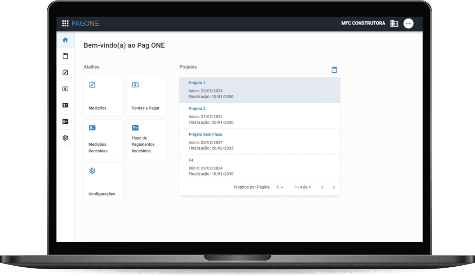Viewport: 475px width, 276px height.
Task: Open the Contas a Pagar sidebar icon
Action: coord(65,89)
